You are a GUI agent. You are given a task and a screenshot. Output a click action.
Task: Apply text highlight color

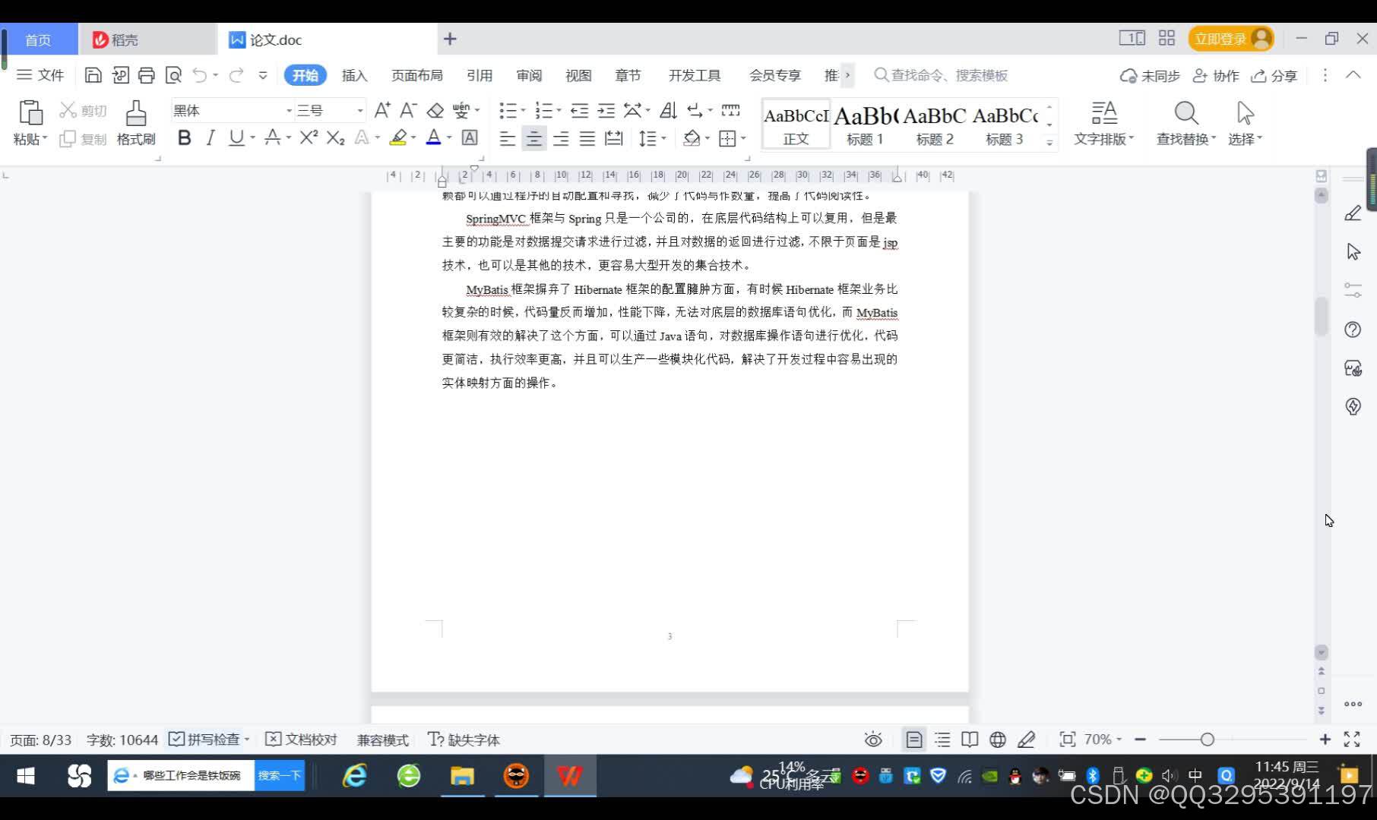[x=398, y=137]
